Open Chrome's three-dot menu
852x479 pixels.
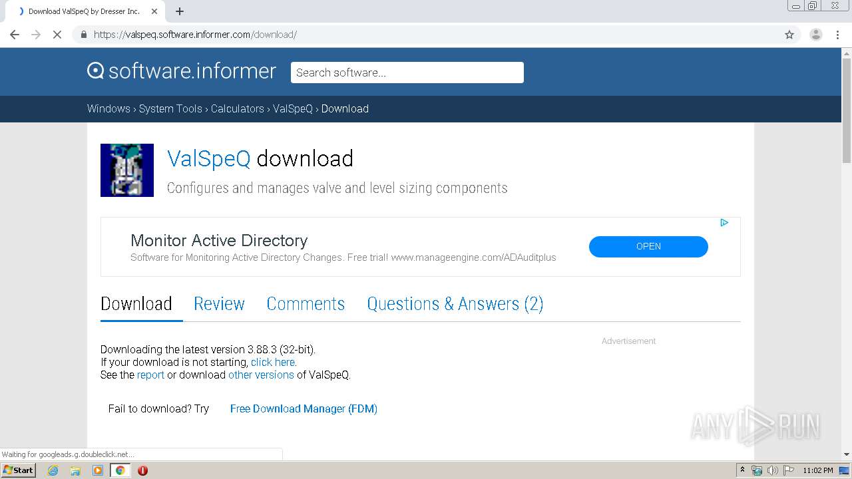[838, 35]
